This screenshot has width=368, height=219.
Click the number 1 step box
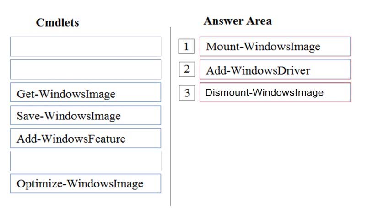click(x=186, y=47)
